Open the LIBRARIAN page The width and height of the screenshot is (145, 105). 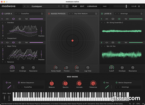click(92, 6)
